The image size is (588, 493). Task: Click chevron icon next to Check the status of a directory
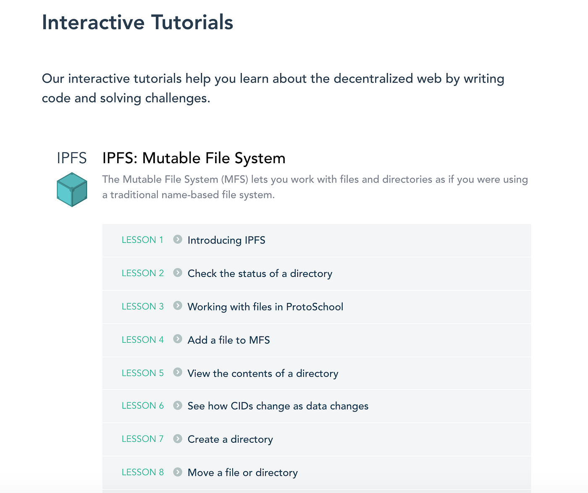tap(178, 273)
